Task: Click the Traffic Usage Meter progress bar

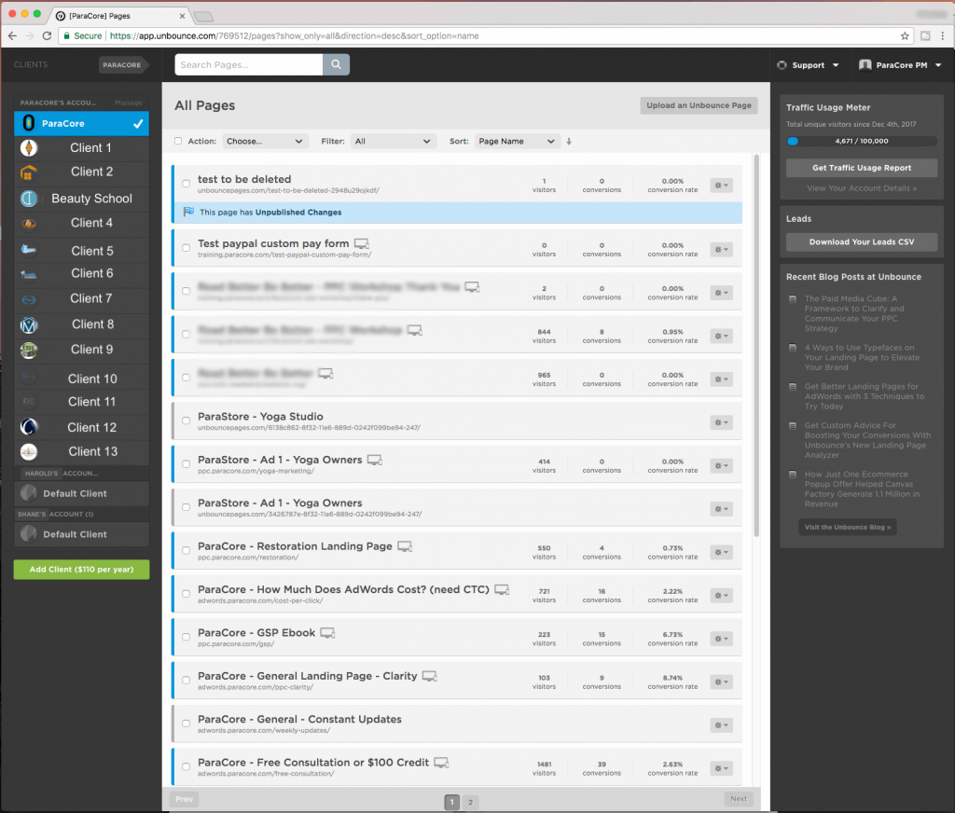Action: (x=861, y=142)
